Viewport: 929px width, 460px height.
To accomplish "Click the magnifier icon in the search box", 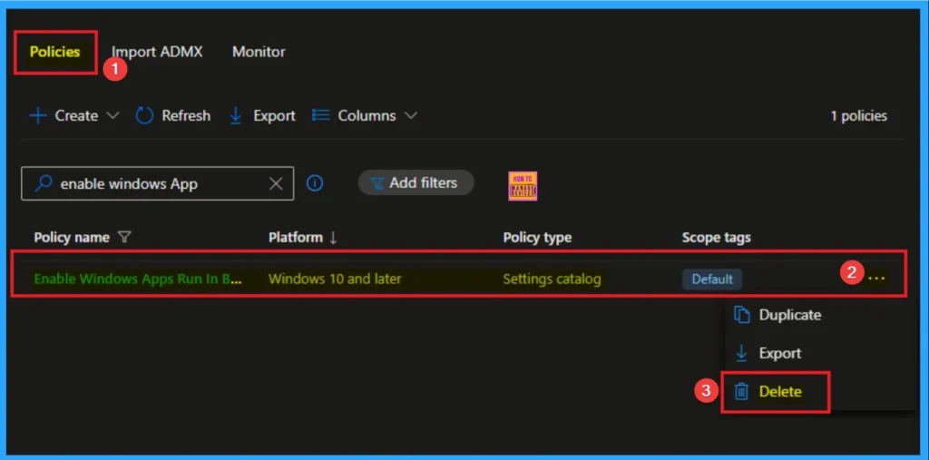I will (x=43, y=183).
